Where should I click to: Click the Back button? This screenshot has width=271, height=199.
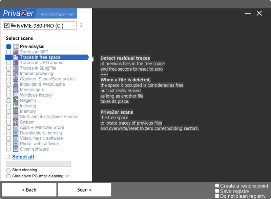click(x=29, y=190)
